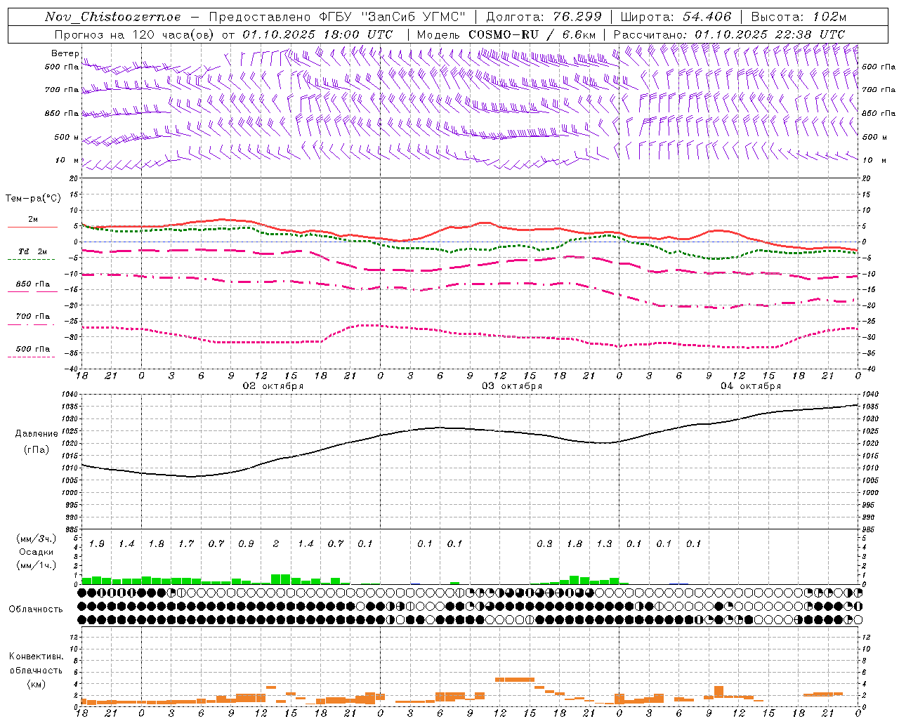The height and width of the screenshot is (719, 899).
Task: Click the Td 2м dew point legend entry
Action: (x=32, y=253)
